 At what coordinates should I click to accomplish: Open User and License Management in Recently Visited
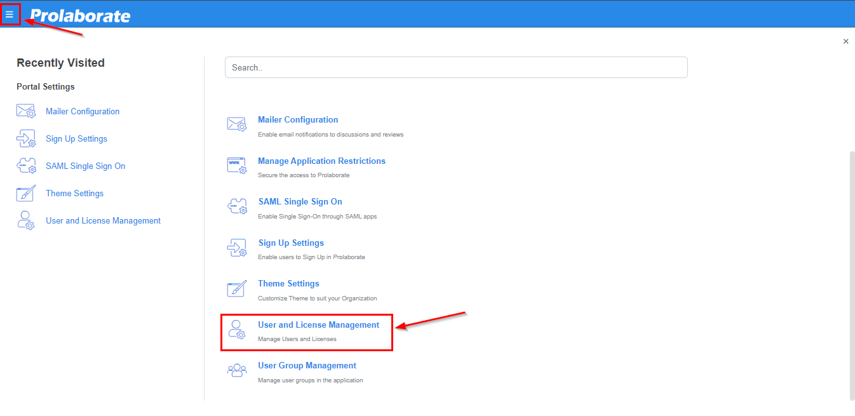[103, 220]
